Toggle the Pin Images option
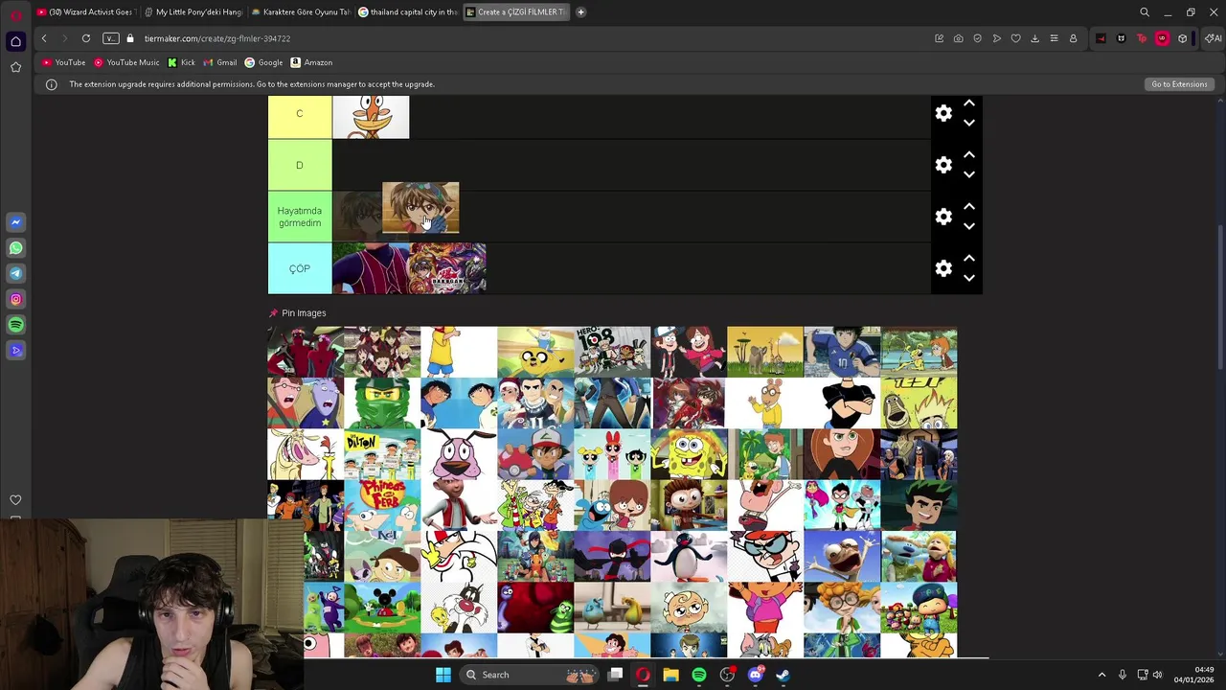Image resolution: width=1226 pixels, height=690 pixels. pos(298,312)
